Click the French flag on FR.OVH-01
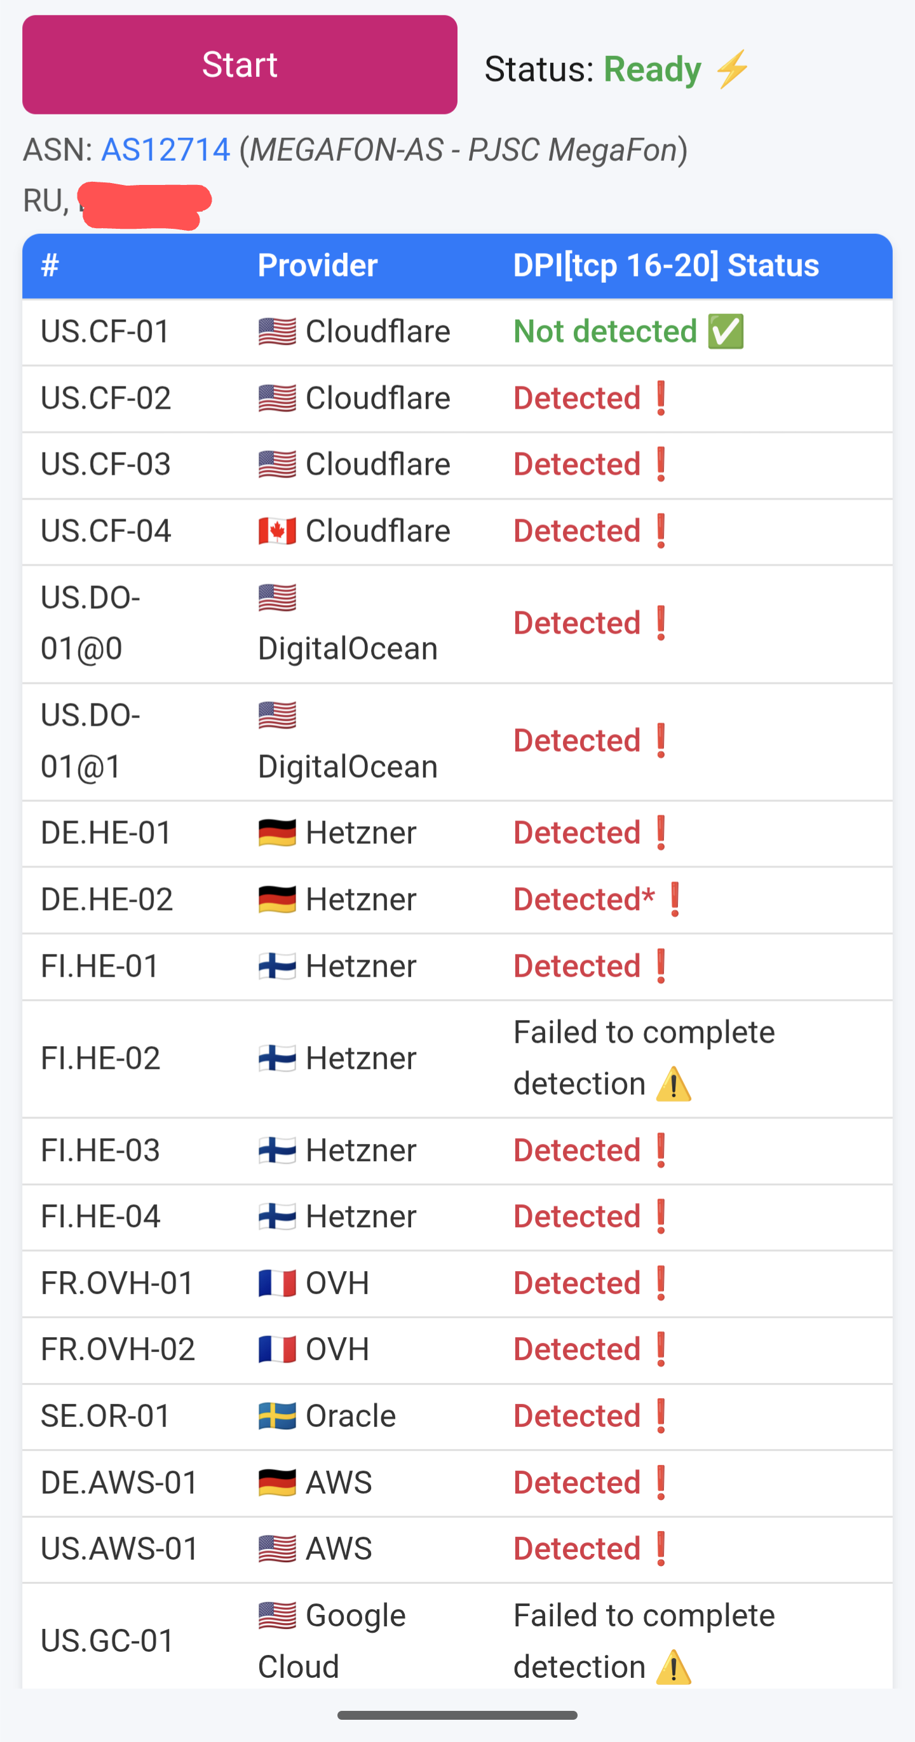The width and height of the screenshot is (915, 1742). [x=277, y=1283]
